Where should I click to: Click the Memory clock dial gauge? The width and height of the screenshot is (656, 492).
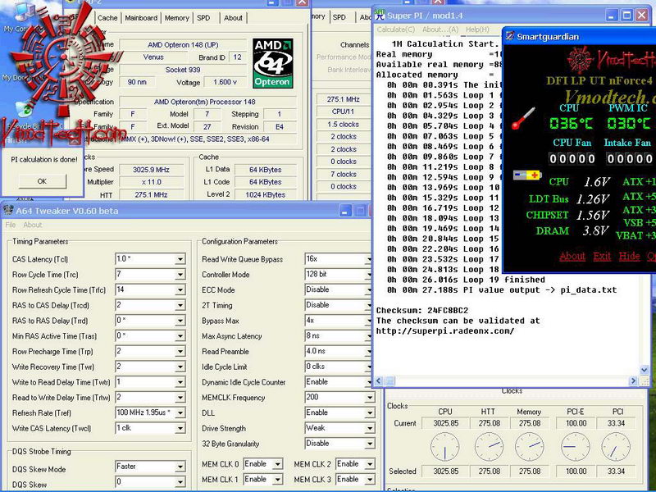tap(529, 447)
